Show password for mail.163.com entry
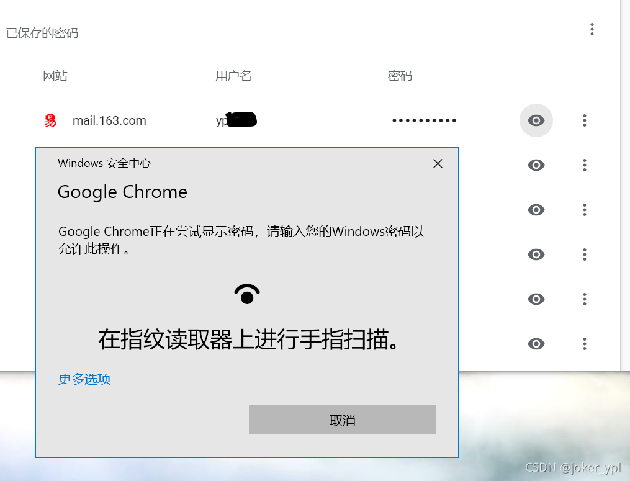 [x=536, y=120]
